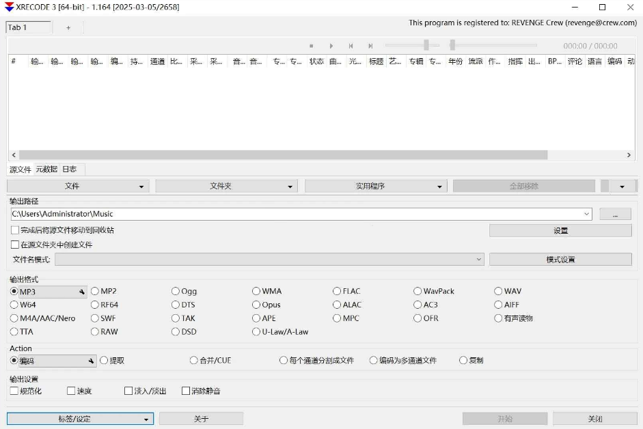This screenshot has height=429, width=643.
Task: Jump to next track icon
Action: pos(370,45)
